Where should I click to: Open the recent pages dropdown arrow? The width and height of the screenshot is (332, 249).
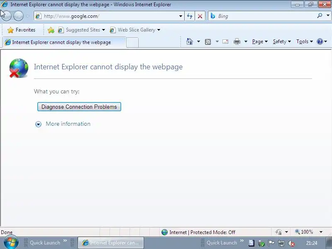pyautogui.click(x=28, y=16)
